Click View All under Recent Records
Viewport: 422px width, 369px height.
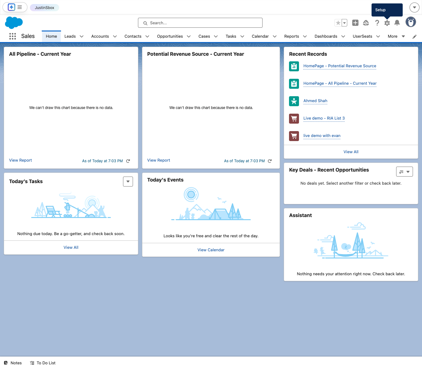351,152
